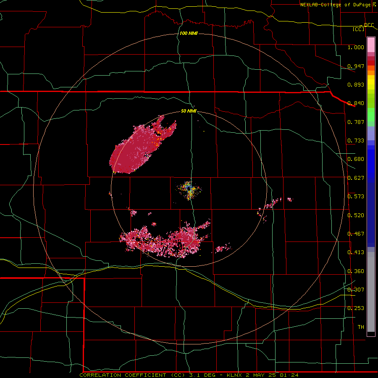Click the gray low-value segment of the color bar

(x=371, y=292)
